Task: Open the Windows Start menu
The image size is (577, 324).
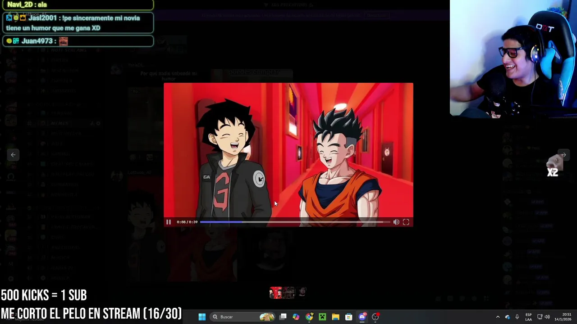Action: coord(202,317)
